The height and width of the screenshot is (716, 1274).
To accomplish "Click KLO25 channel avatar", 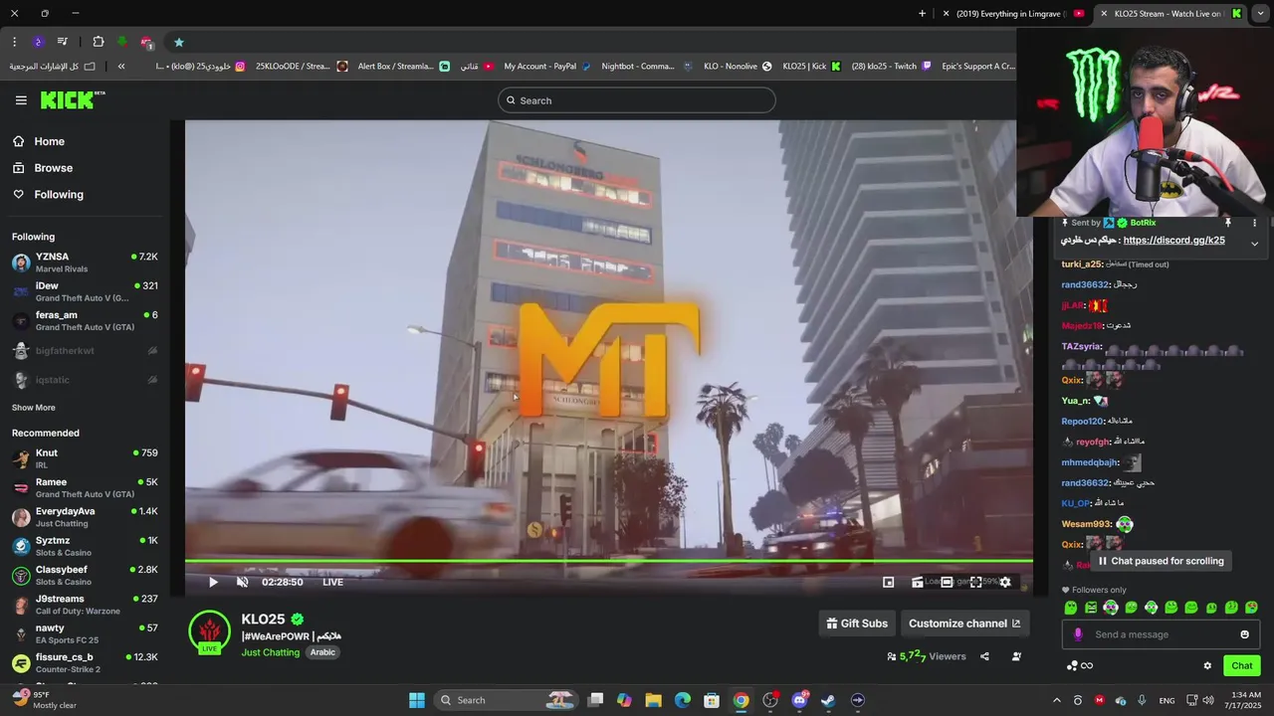I will click(209, 632).
